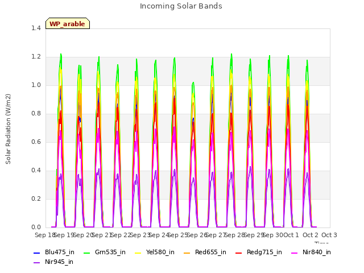Click the Solar Radiation (W/m2) axis label

click(x=8, y=129)
